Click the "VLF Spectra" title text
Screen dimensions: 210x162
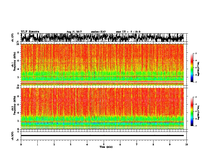[30, 32]
